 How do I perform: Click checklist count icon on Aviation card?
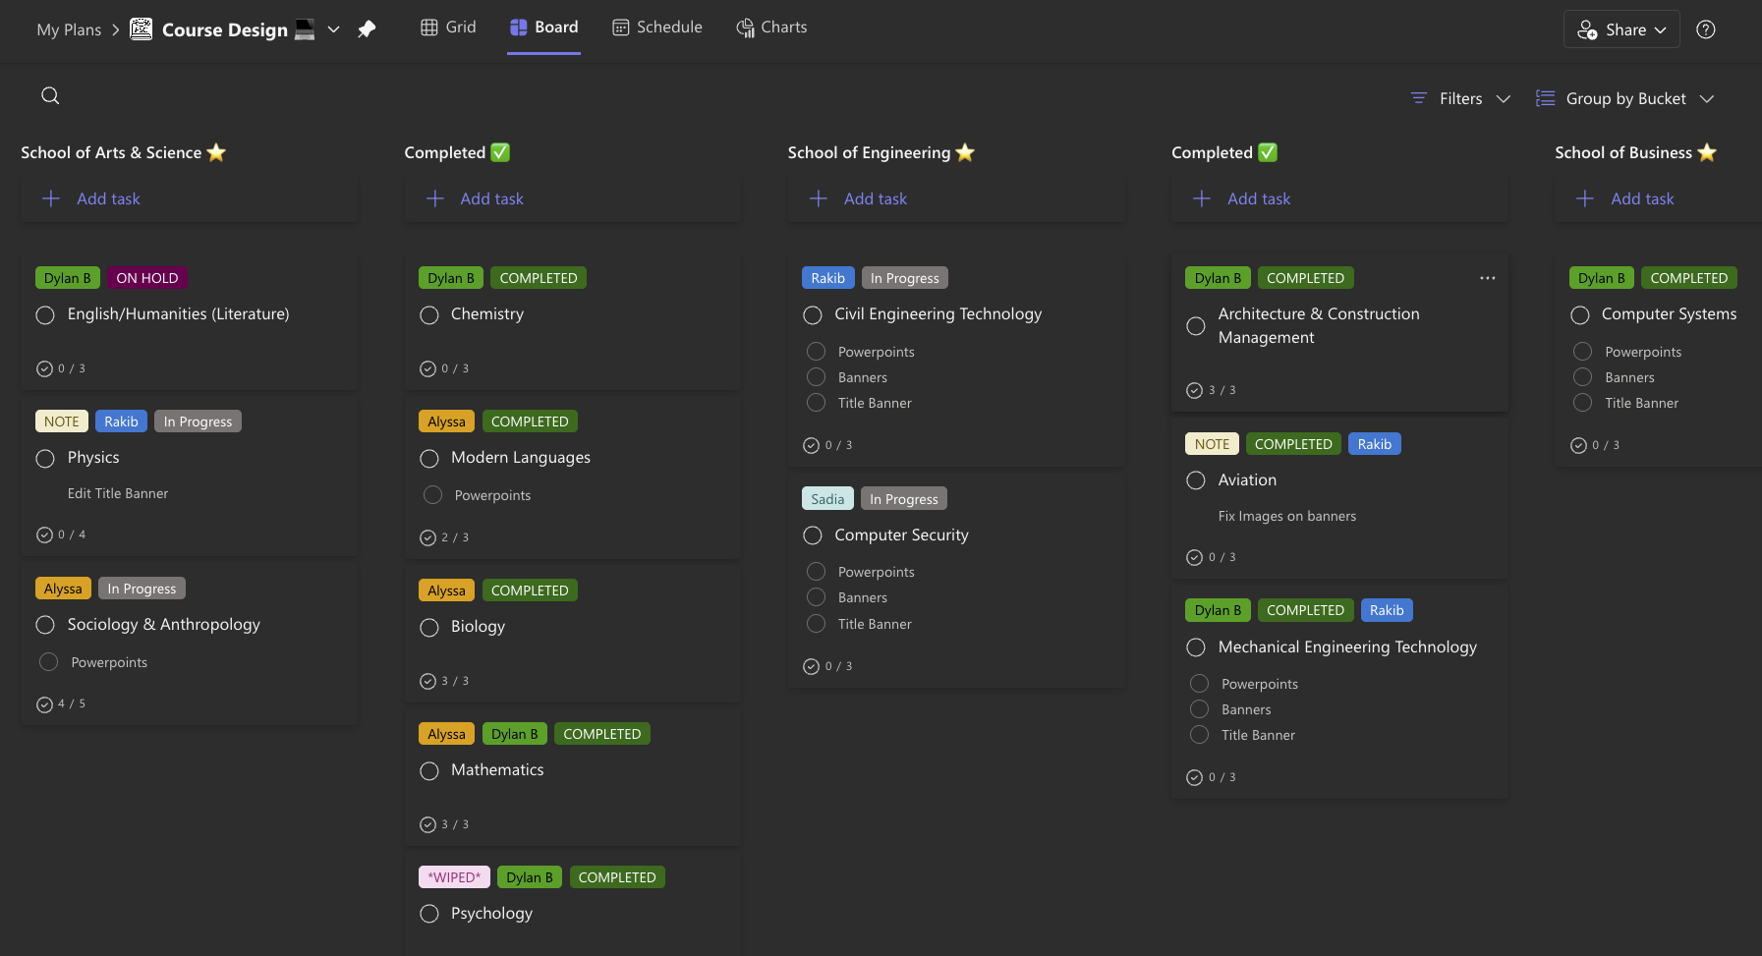[1195, 557]
